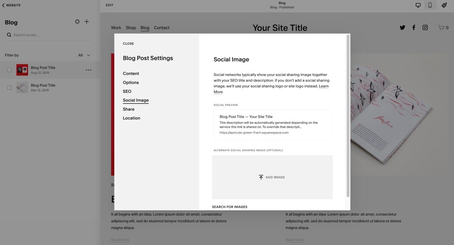
Task: Click the settings dialog vertical scrollbar
Action: click(348, 116)
